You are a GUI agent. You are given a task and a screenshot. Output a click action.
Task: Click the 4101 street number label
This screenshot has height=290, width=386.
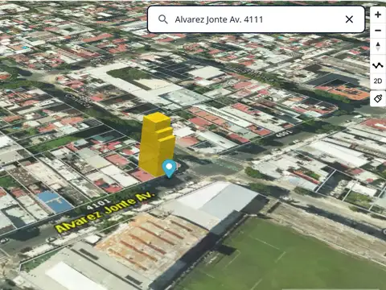(x=98, y=205)
